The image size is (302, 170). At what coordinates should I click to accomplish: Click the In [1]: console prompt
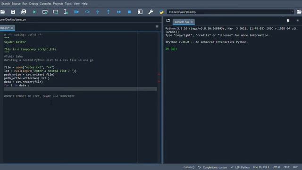pos(171,49)
